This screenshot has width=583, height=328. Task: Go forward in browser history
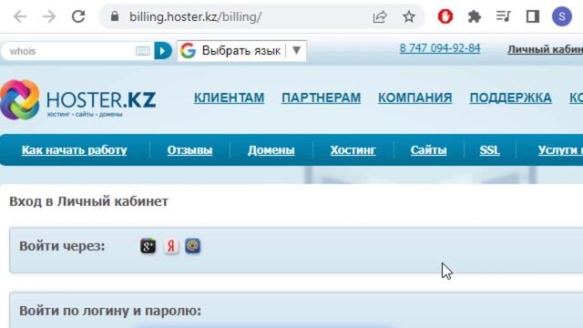point(48,16)
